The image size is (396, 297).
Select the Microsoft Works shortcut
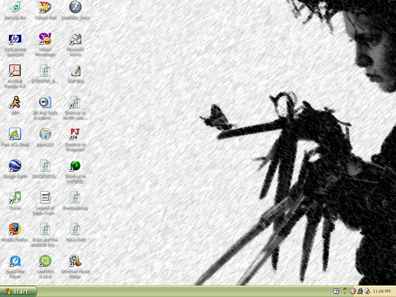point(75,39)
